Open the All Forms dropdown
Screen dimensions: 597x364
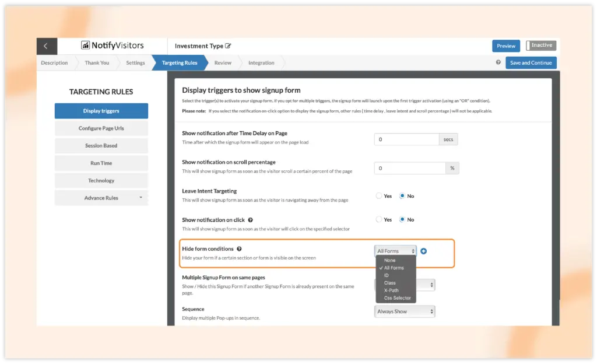tap(395, 251)
